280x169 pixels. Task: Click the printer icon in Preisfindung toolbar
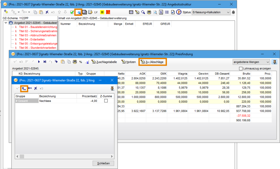(75, 62)
